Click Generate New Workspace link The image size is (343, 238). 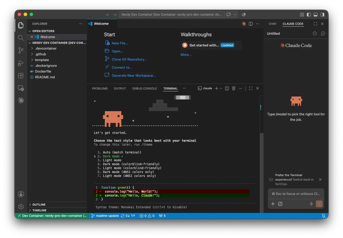point(134,76)
